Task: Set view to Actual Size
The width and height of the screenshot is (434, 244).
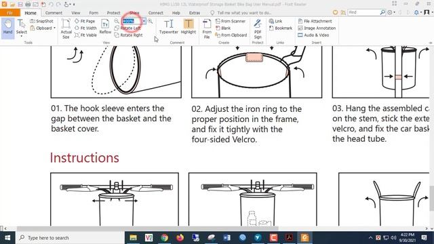Action: coord(66,28)
